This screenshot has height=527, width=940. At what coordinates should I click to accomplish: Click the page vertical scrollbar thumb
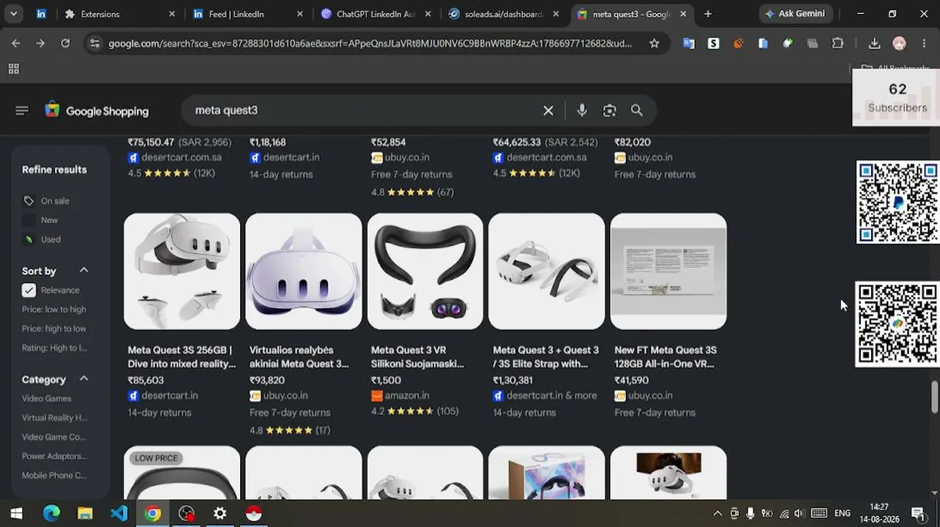tap(934, 397)
